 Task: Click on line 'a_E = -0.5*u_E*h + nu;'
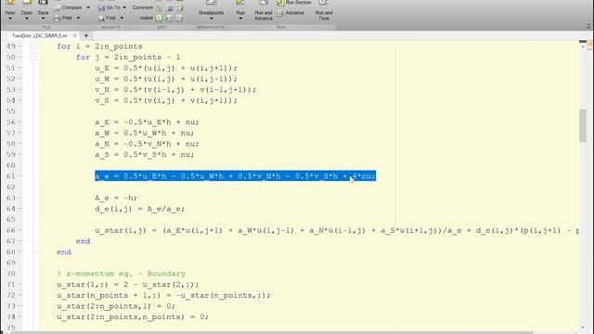pyautogui.click(x=147, y=122)
